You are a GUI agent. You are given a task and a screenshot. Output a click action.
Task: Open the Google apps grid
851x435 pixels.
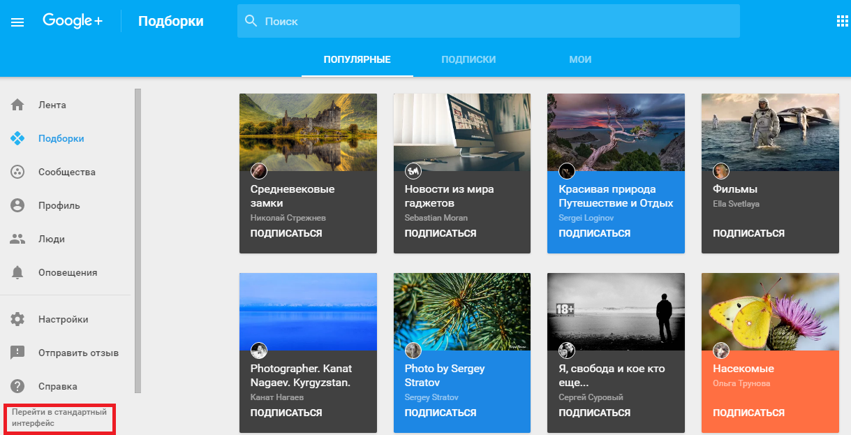pos(842,21)
